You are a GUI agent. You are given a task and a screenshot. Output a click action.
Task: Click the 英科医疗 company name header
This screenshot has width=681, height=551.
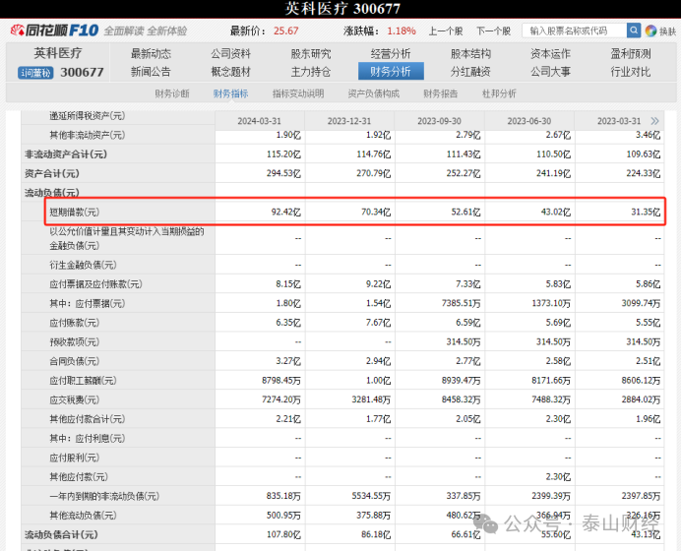point(58,53)
